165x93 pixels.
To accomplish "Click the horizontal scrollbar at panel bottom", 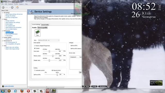I will click(x=47, y=87).
